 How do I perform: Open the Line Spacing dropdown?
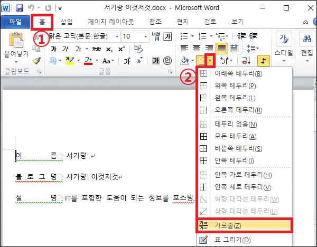point(253,49)
